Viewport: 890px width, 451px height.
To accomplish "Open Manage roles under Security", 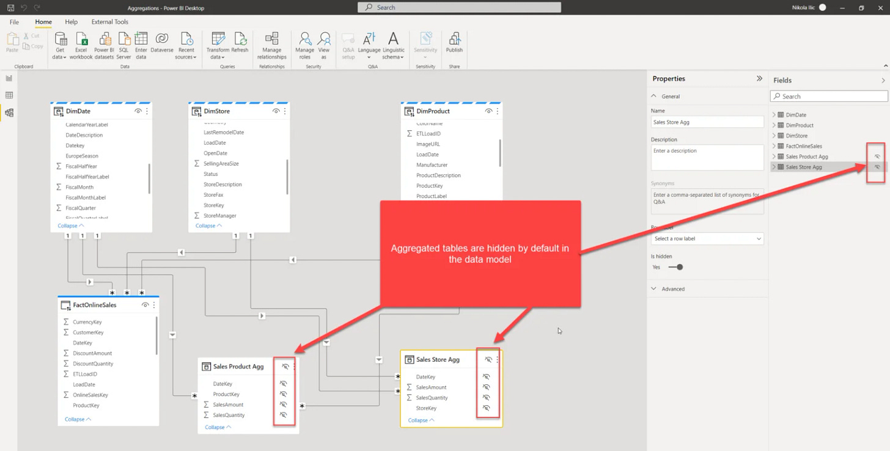I will tap(304, 46).
